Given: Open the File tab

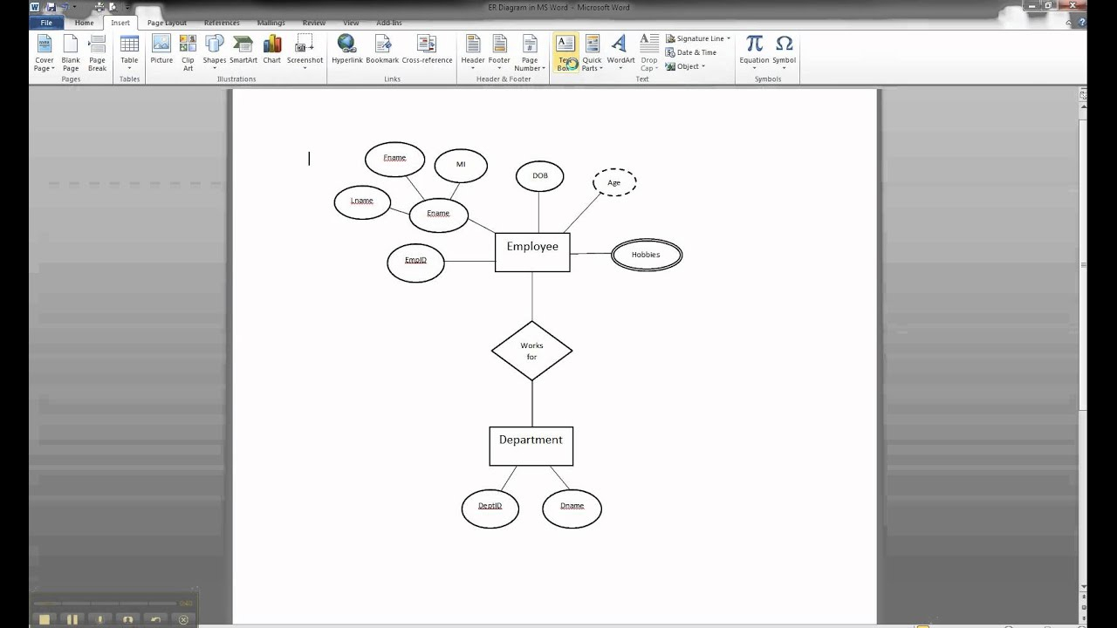Looking at the screenshot, I should [x=46, y=23].
